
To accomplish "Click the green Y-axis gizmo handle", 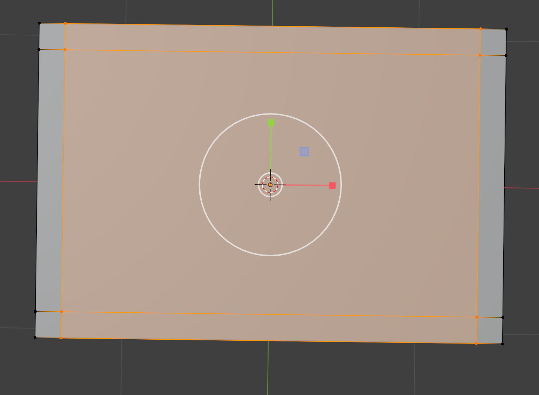I will point(271,123).
